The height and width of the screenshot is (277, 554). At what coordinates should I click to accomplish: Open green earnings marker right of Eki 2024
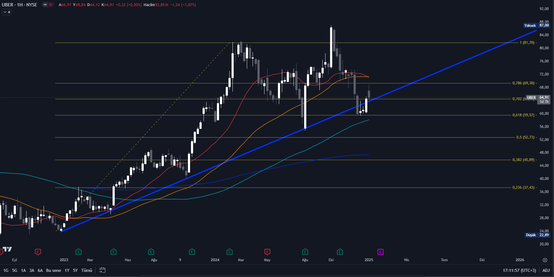click(x=340, y=252)
